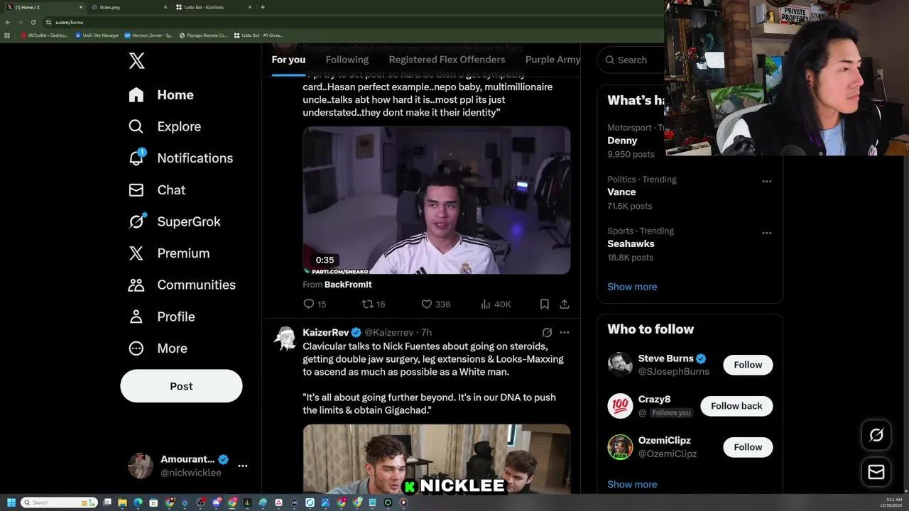Open Seahawks trending topic
This screenshot has height=511, width=909.
coord(631,243)
